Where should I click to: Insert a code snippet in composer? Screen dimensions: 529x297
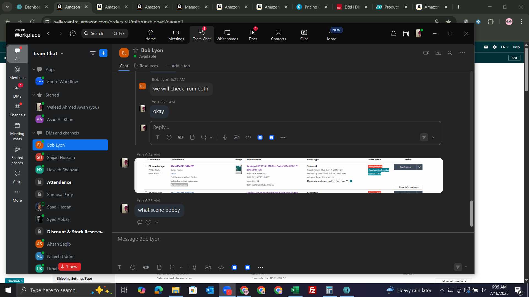[221, 267]
